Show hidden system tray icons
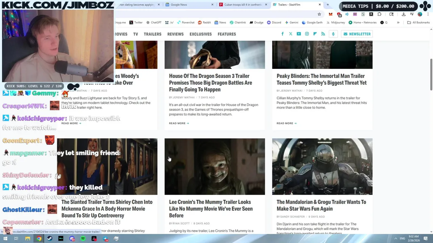Screen dimensions: 433x243 pos(395,239)
